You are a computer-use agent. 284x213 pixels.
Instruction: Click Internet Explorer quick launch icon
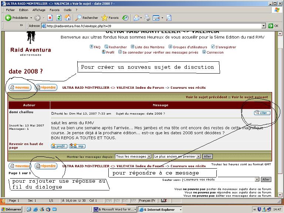pyautogui.click(x=35, y=210)
